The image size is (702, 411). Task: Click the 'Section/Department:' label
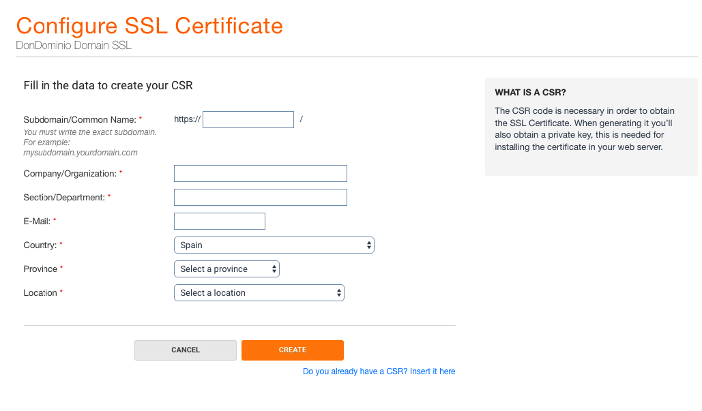click(x=64, y=198)
